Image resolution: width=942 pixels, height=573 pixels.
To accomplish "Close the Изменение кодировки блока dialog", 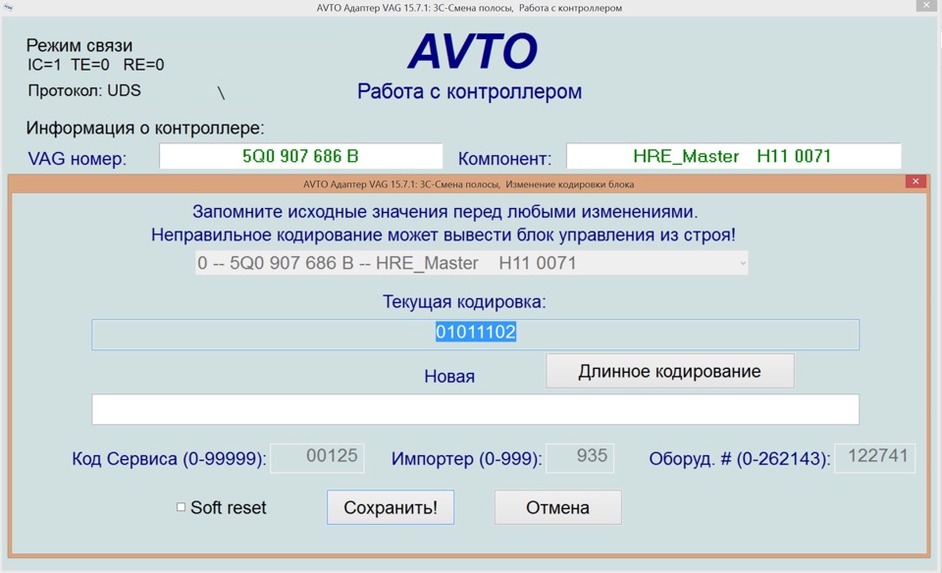I will 916,182.
